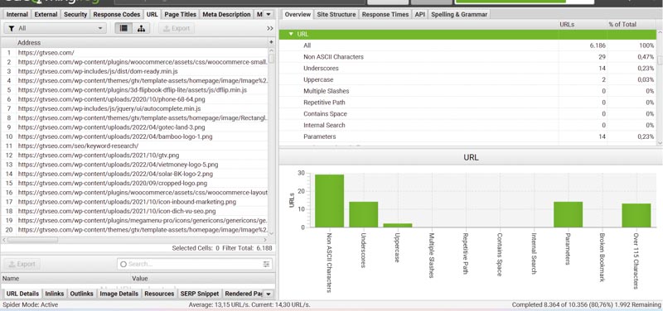Image resolution: width=663 pixels, height=311 pixels.
Task: Switch to list view icon
Action: point(123,28)
